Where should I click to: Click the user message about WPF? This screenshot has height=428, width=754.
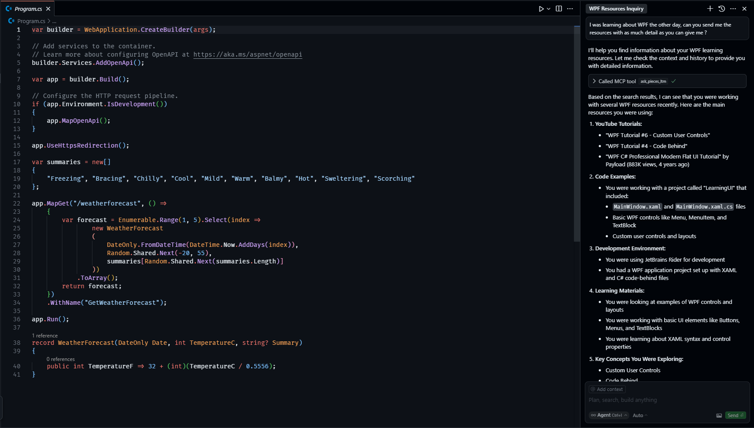coord(667,29)
